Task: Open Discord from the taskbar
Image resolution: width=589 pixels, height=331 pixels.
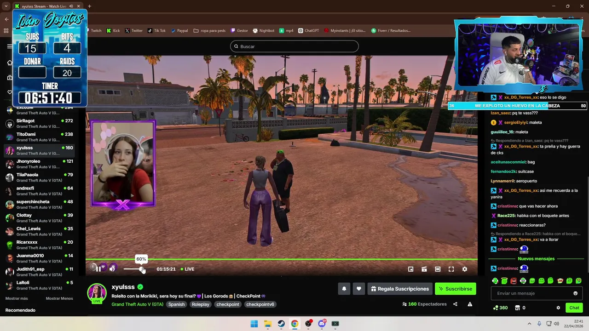Action: tap(322, 324)
